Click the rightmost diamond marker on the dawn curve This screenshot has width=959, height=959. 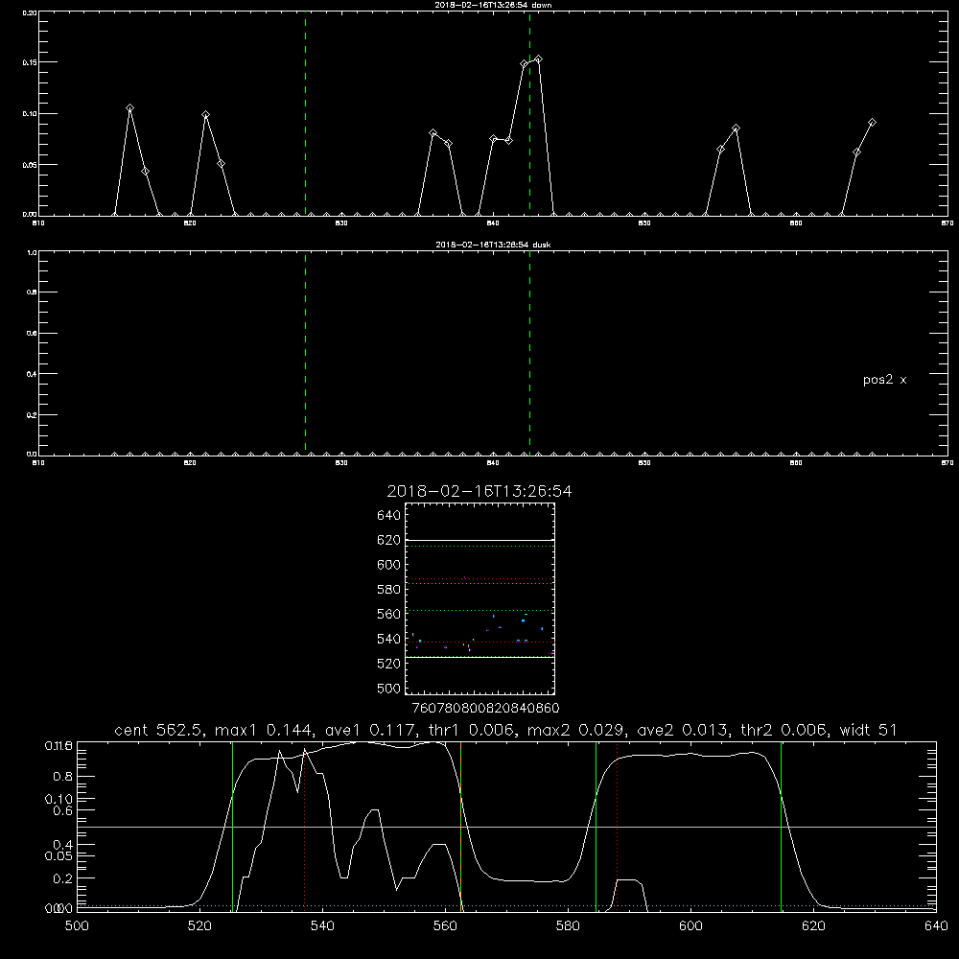click(x=872, y=123)
